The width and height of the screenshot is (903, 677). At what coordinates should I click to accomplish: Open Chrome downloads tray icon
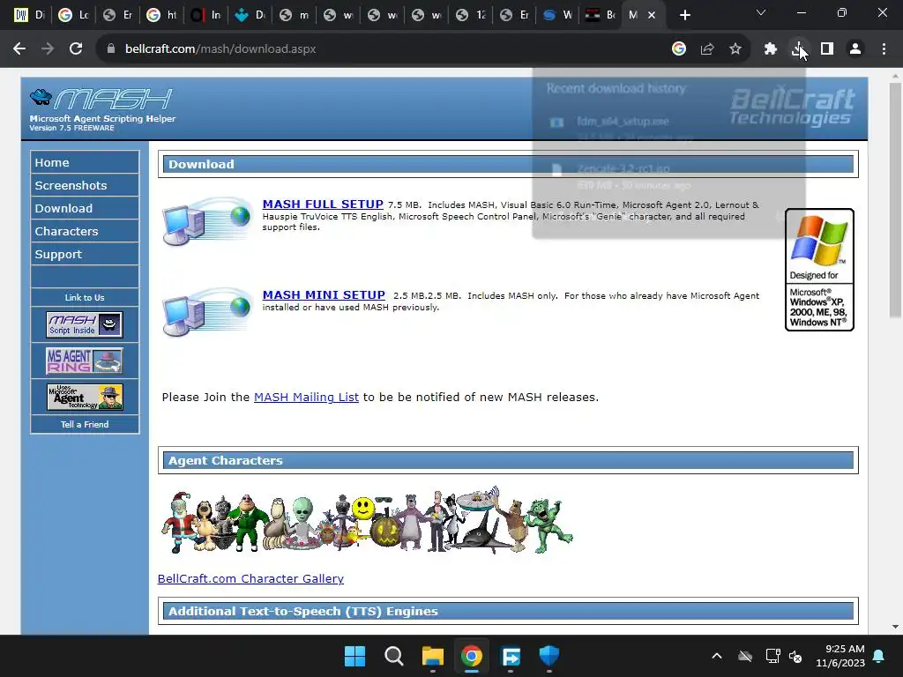coord(799,49)
